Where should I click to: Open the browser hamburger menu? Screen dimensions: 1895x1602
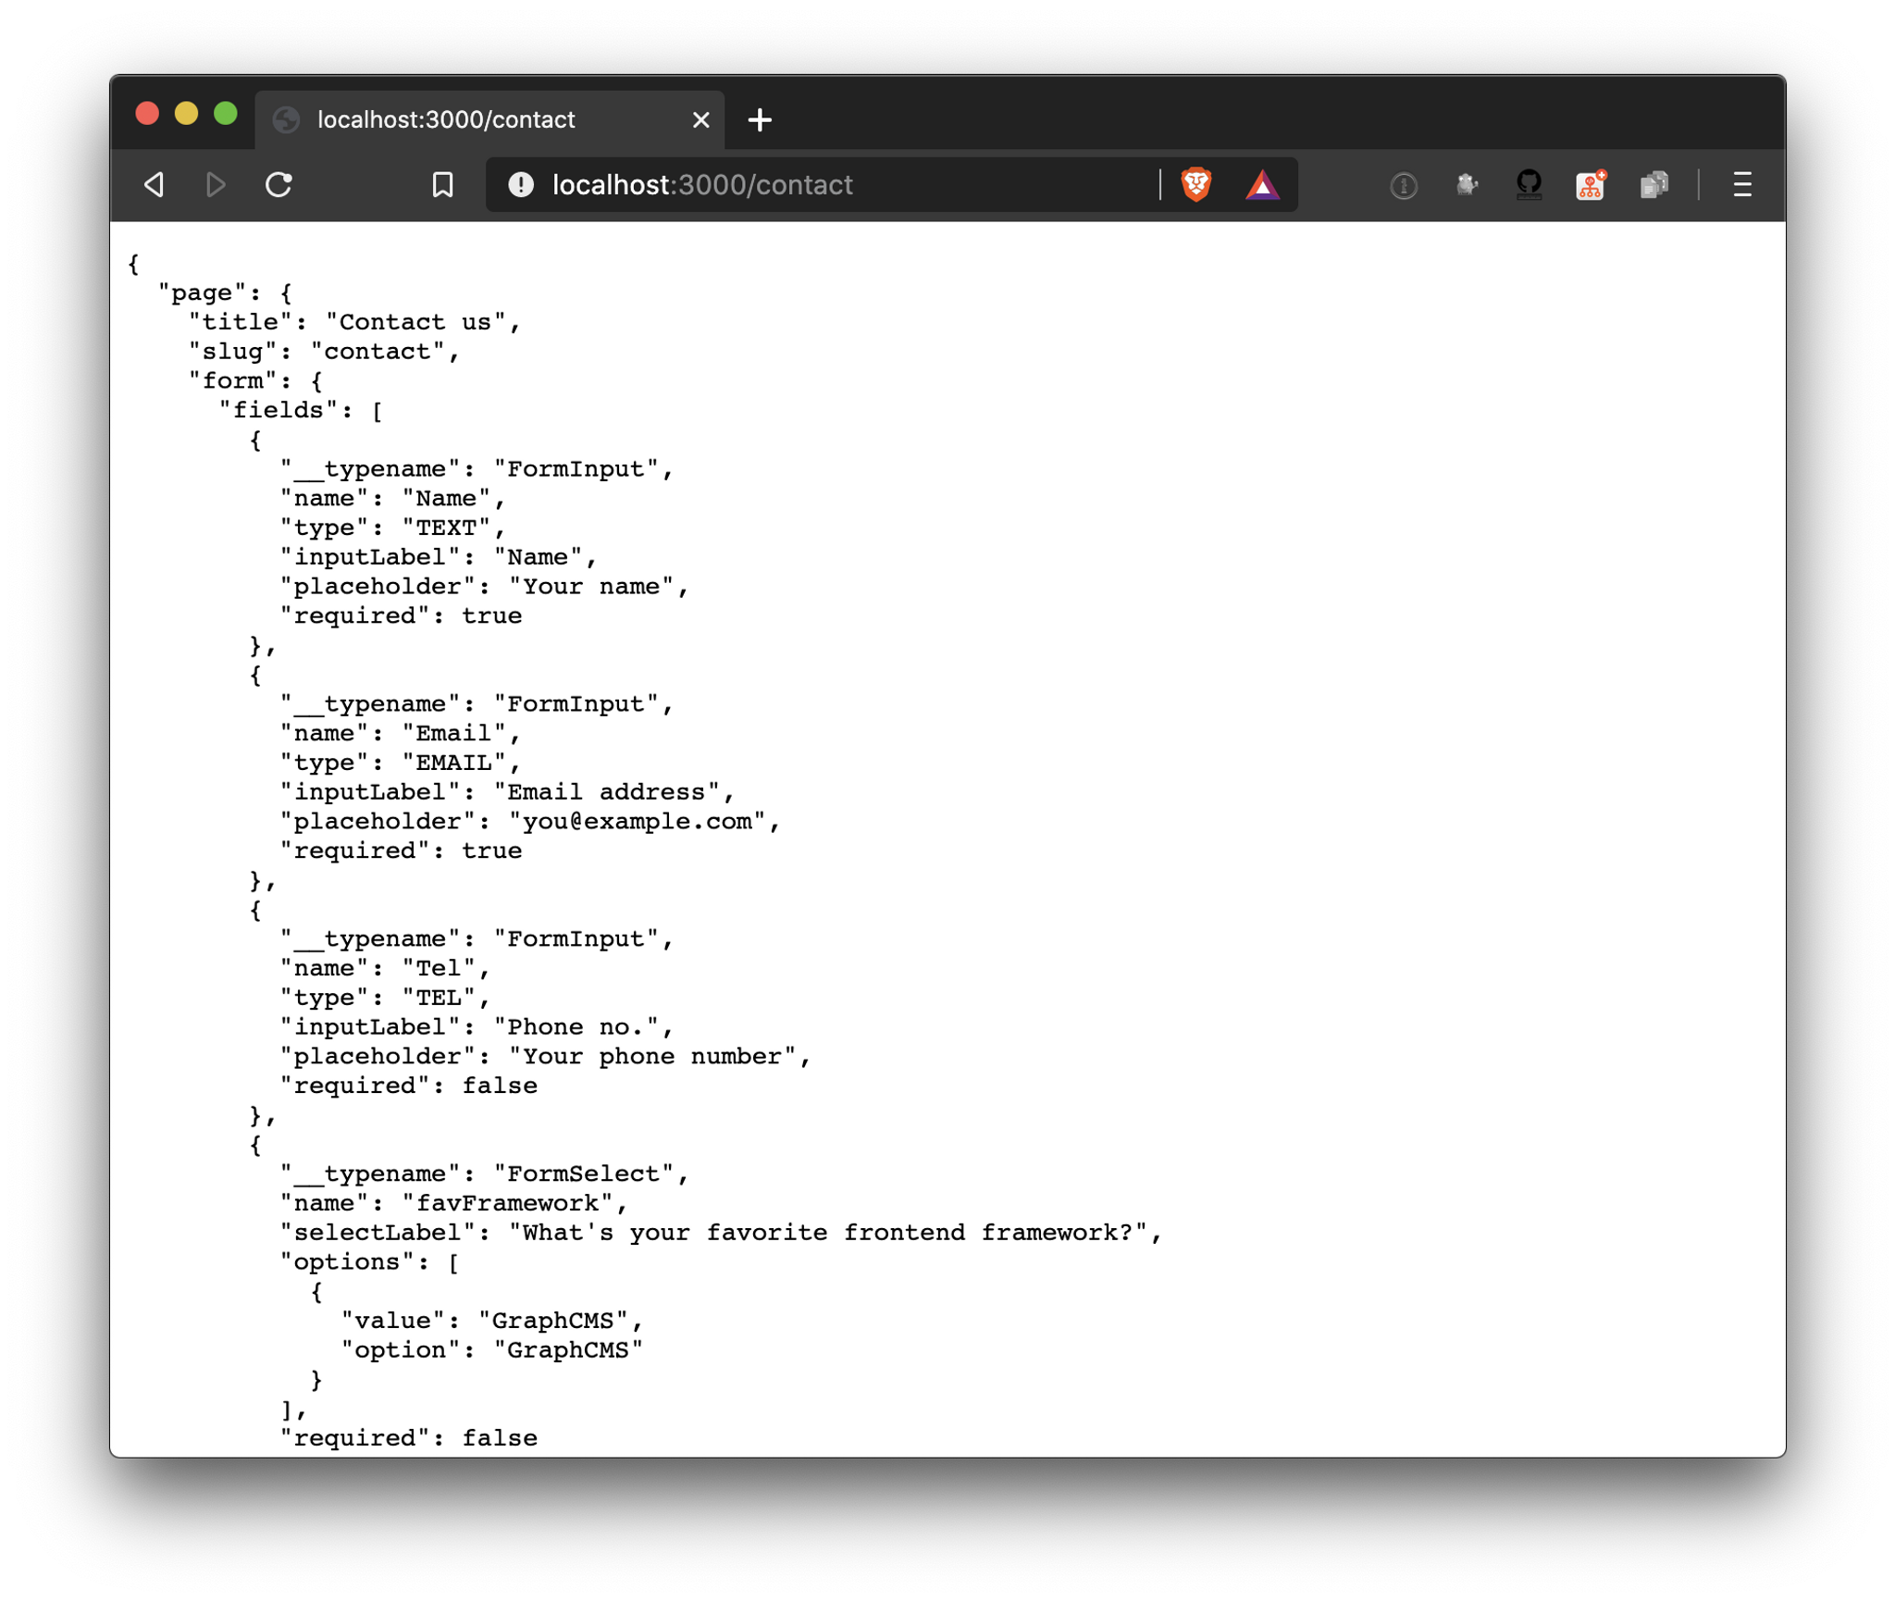(1742, 185)
